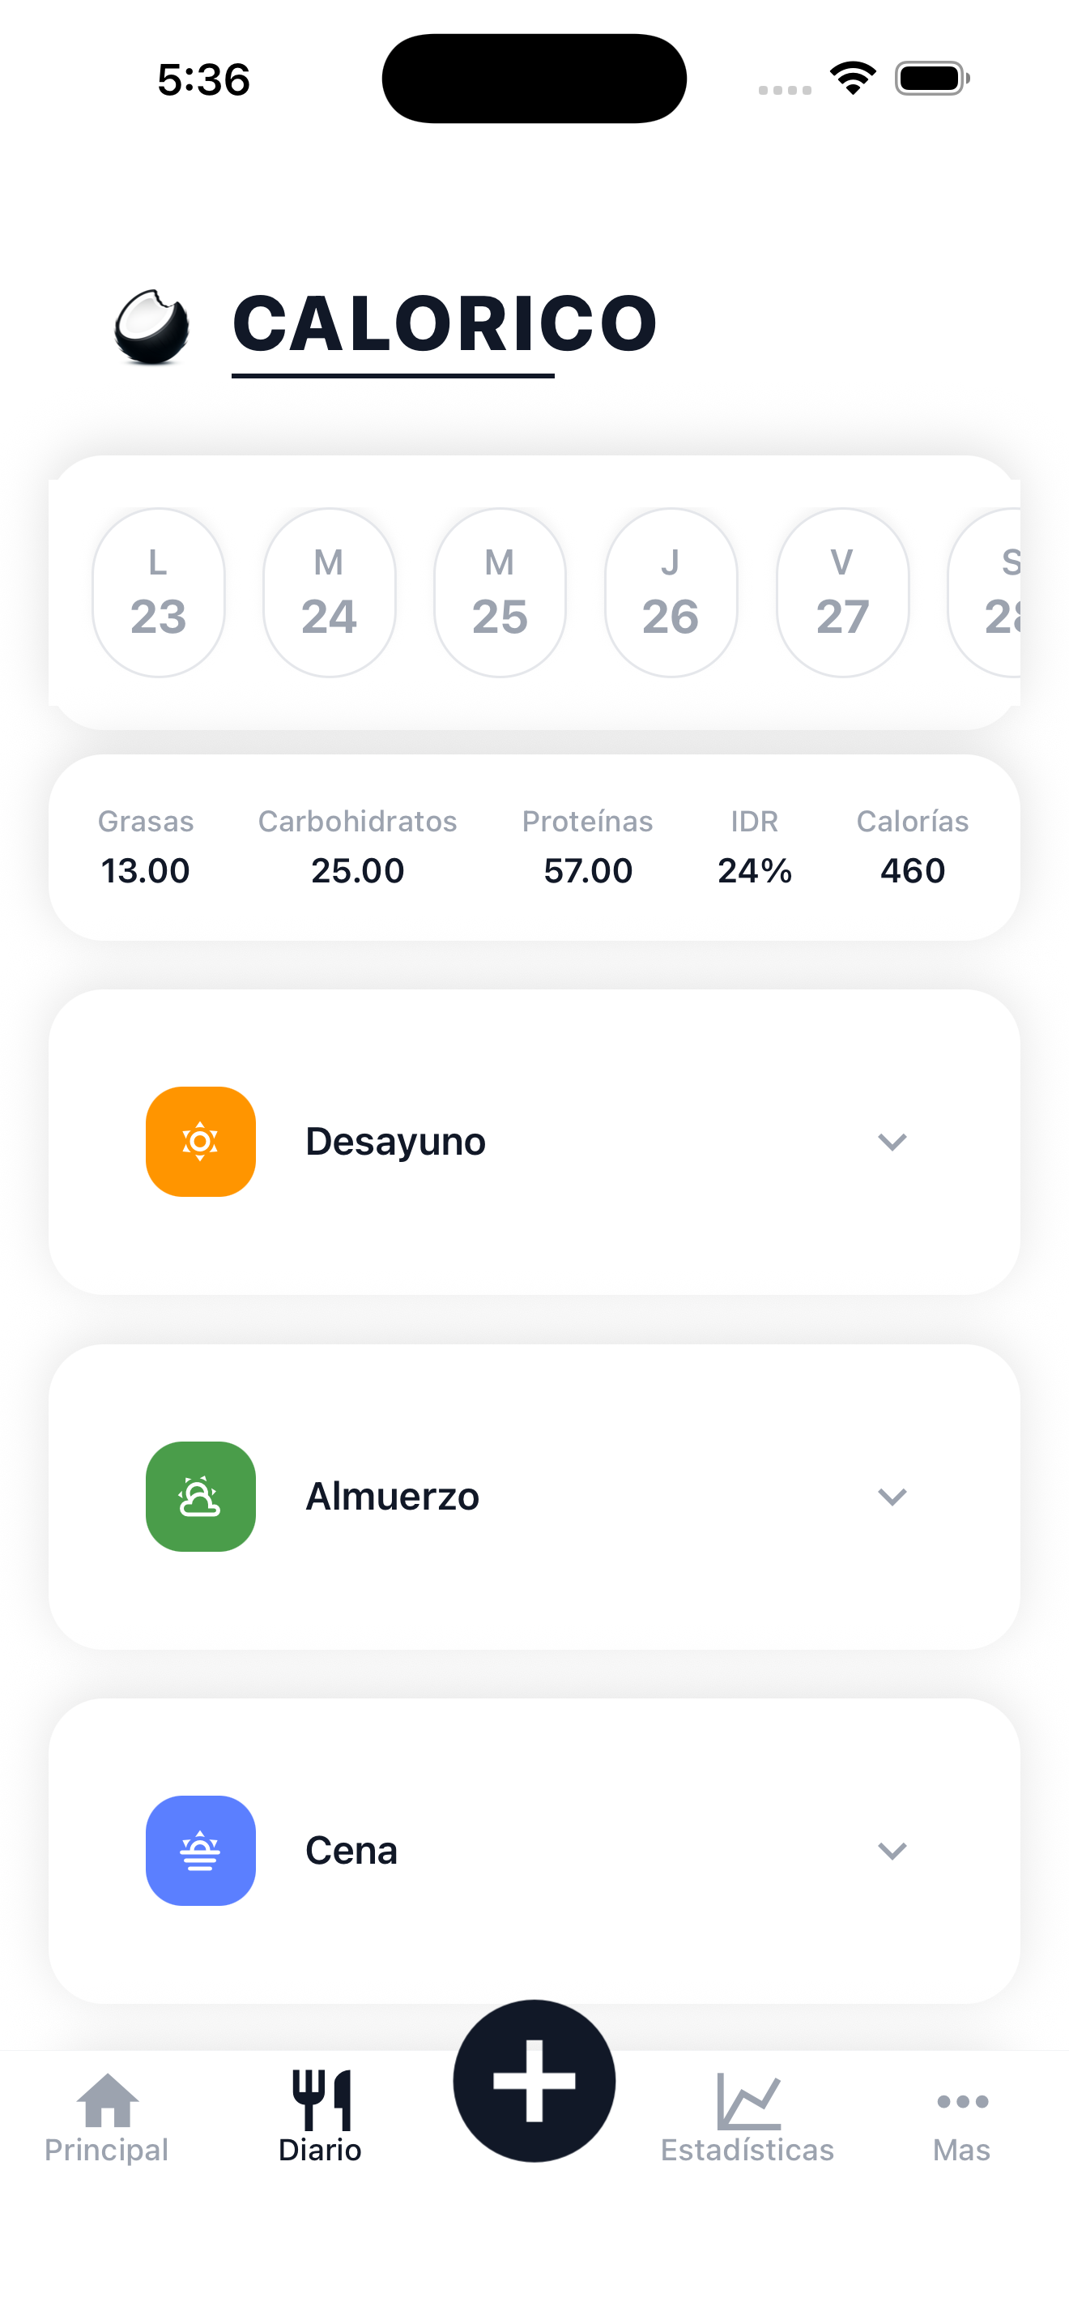Pick day 25 date bubble
Screen dimensions: 1069x2324
click(500, 592)
